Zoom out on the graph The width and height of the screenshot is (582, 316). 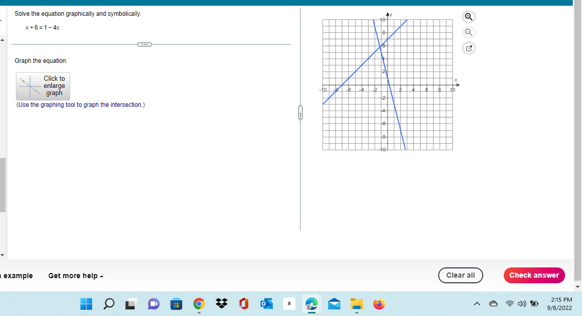click(468, 32)
